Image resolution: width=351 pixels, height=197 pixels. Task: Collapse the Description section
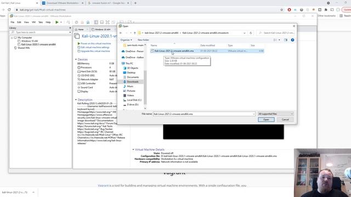click(76, 100)
